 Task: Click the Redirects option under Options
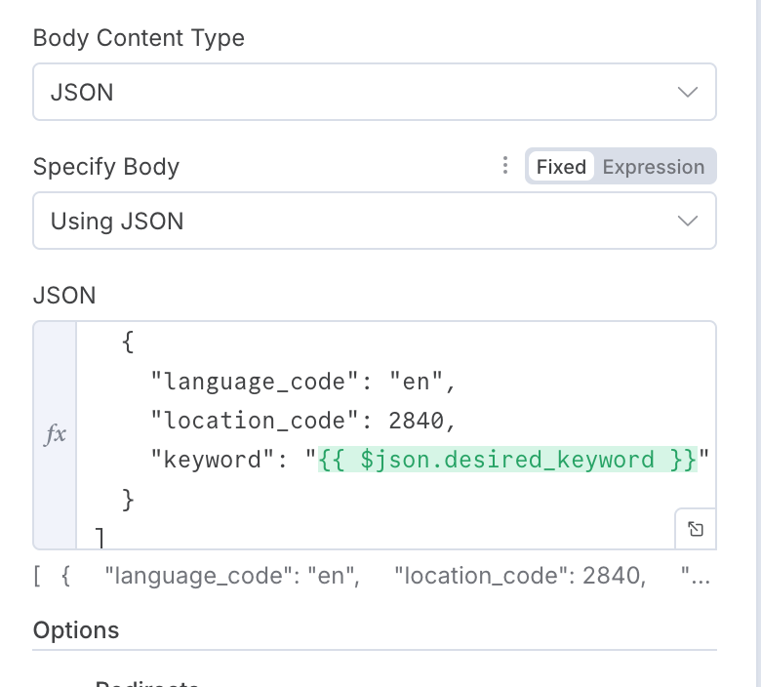(146, 683)
